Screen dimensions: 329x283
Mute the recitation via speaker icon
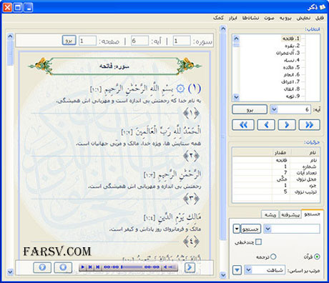pyautogui.click(x=164, y=267)
